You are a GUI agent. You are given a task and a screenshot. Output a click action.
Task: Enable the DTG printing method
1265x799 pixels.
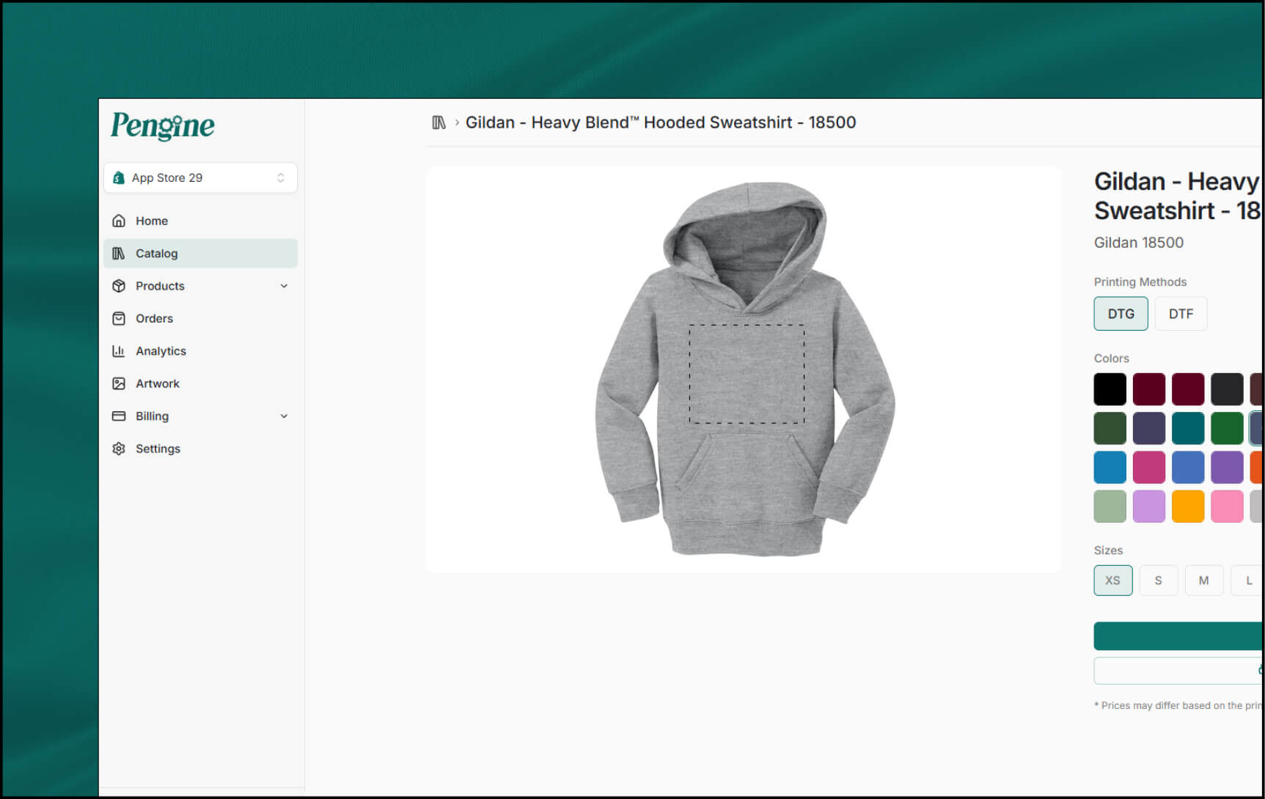1121,313
